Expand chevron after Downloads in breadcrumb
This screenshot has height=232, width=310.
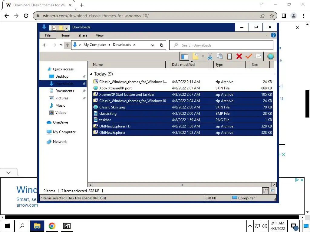point(134,45)
